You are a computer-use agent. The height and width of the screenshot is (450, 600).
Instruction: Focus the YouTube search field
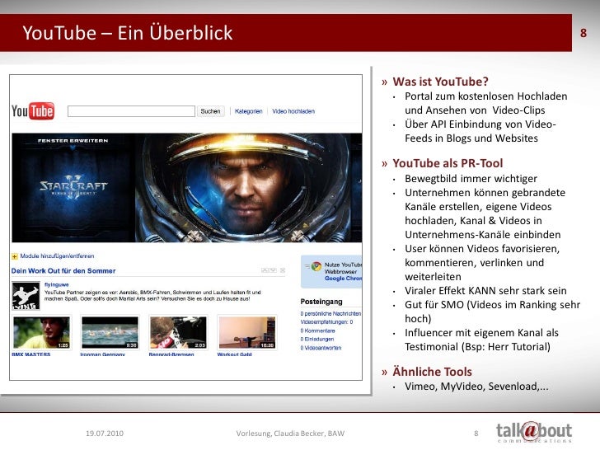click(x=131, y=111)
